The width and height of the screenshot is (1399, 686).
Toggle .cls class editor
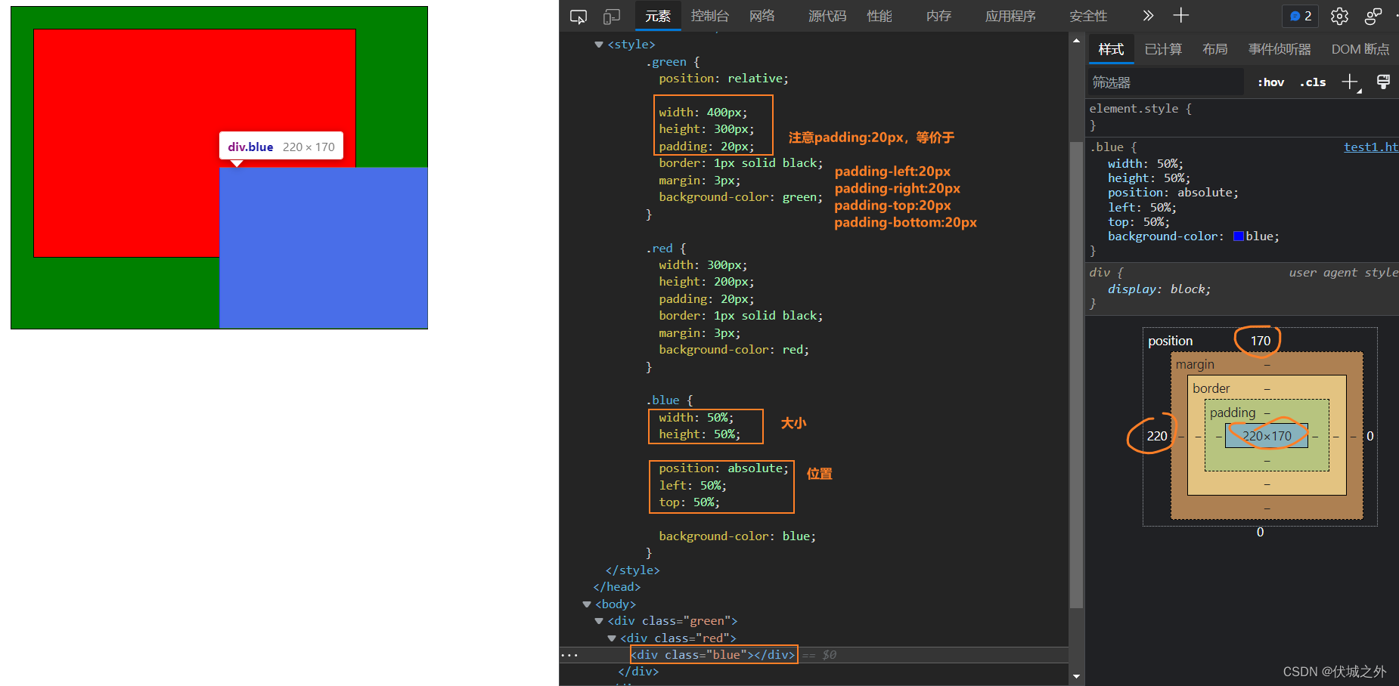pyautogui.click(x=1313, y=82)
